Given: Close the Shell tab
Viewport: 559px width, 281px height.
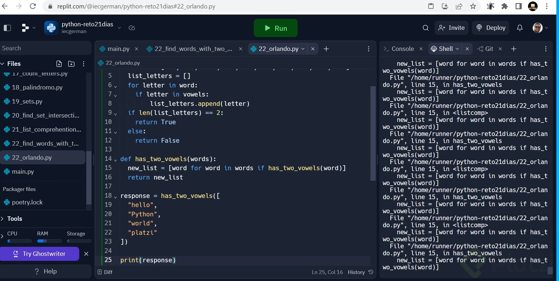Looking at the screenshot, I should tap(467, 49).
